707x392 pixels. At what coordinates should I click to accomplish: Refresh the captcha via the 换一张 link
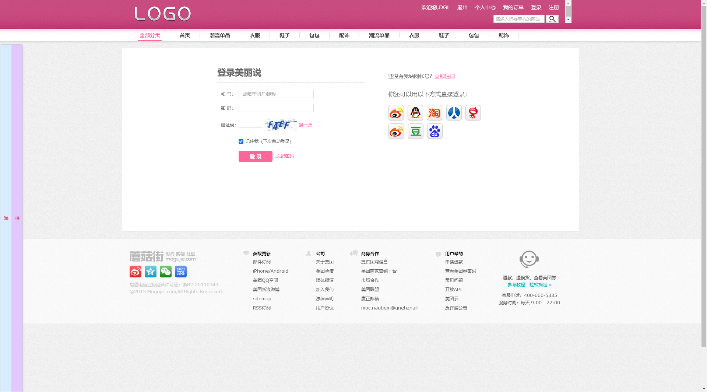306,125
